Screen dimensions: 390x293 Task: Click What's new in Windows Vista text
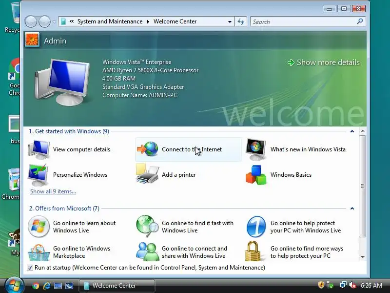308,149
